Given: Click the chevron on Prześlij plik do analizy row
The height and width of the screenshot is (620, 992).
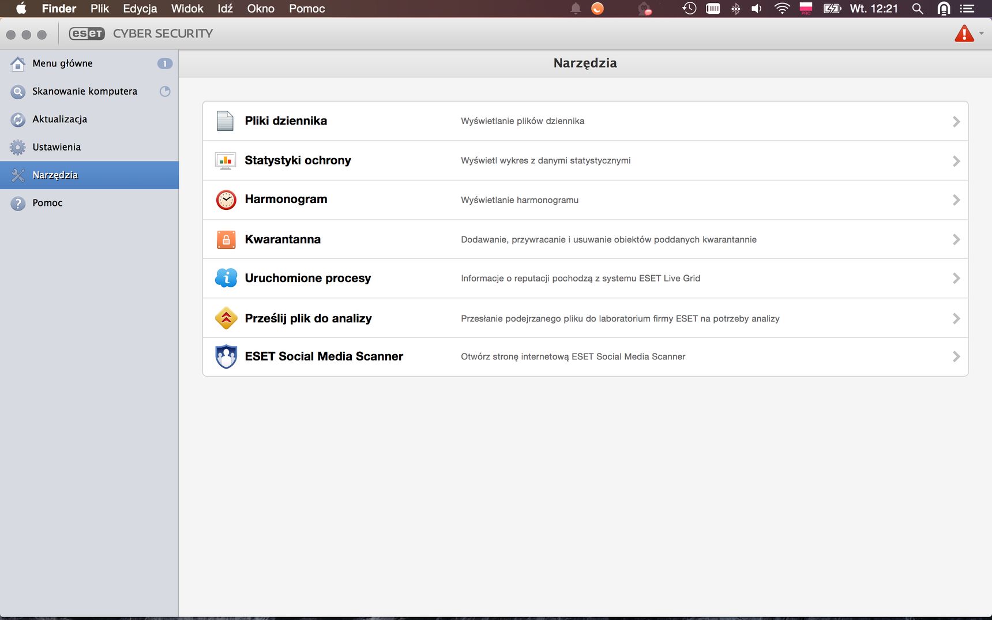Looking at the screenshot, I should tap(956, 318).
